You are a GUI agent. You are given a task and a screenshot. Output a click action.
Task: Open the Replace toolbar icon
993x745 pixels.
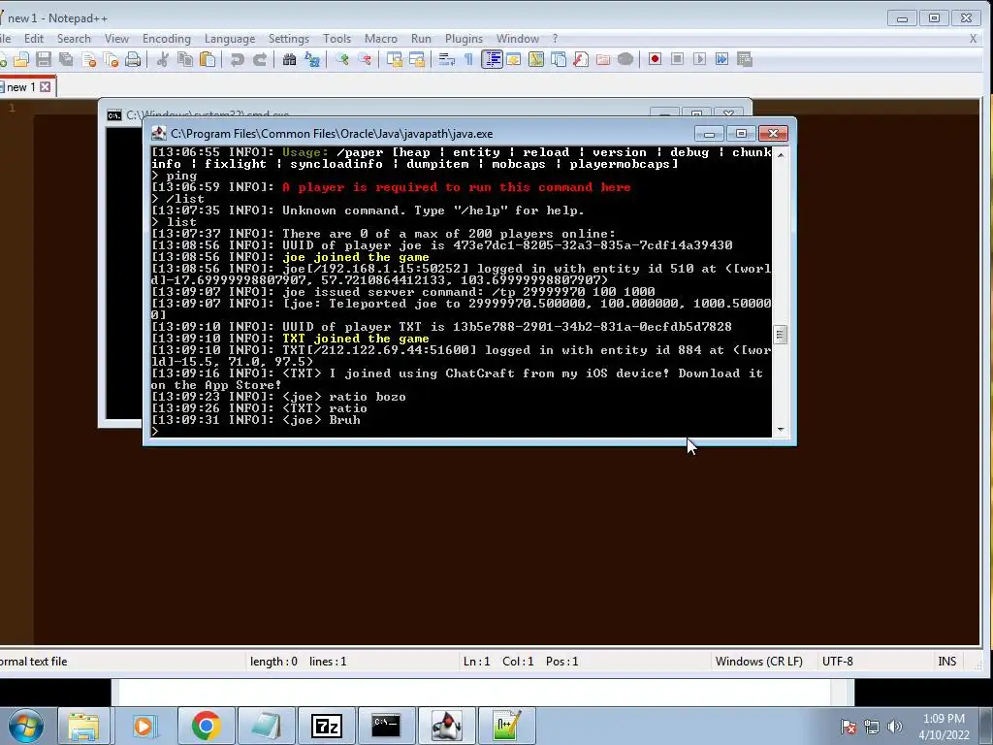click(312, 59)
